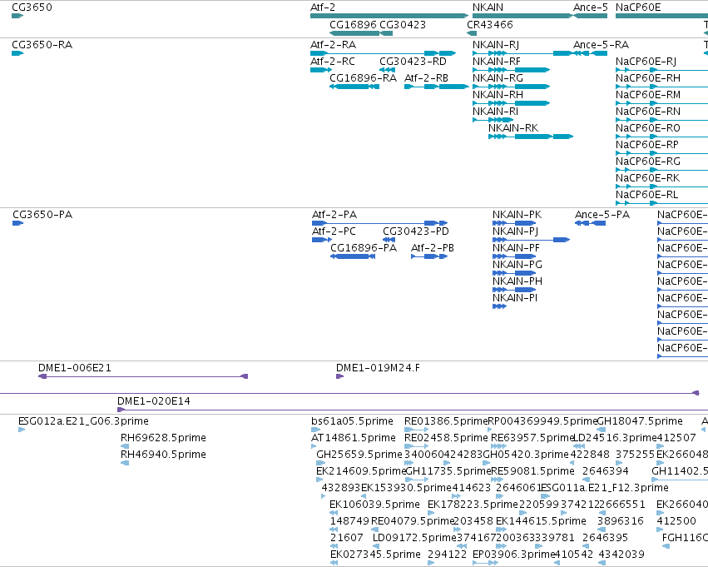
Task: Click transcript NKAIN-RF
Action: pyautogui.click(x=496, y=62)
